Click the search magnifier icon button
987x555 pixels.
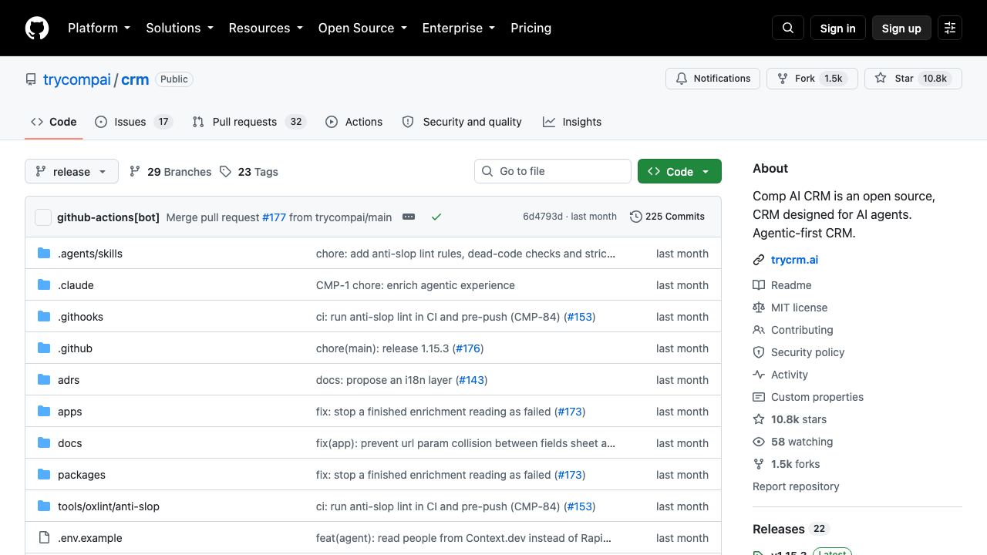(788, 28)
